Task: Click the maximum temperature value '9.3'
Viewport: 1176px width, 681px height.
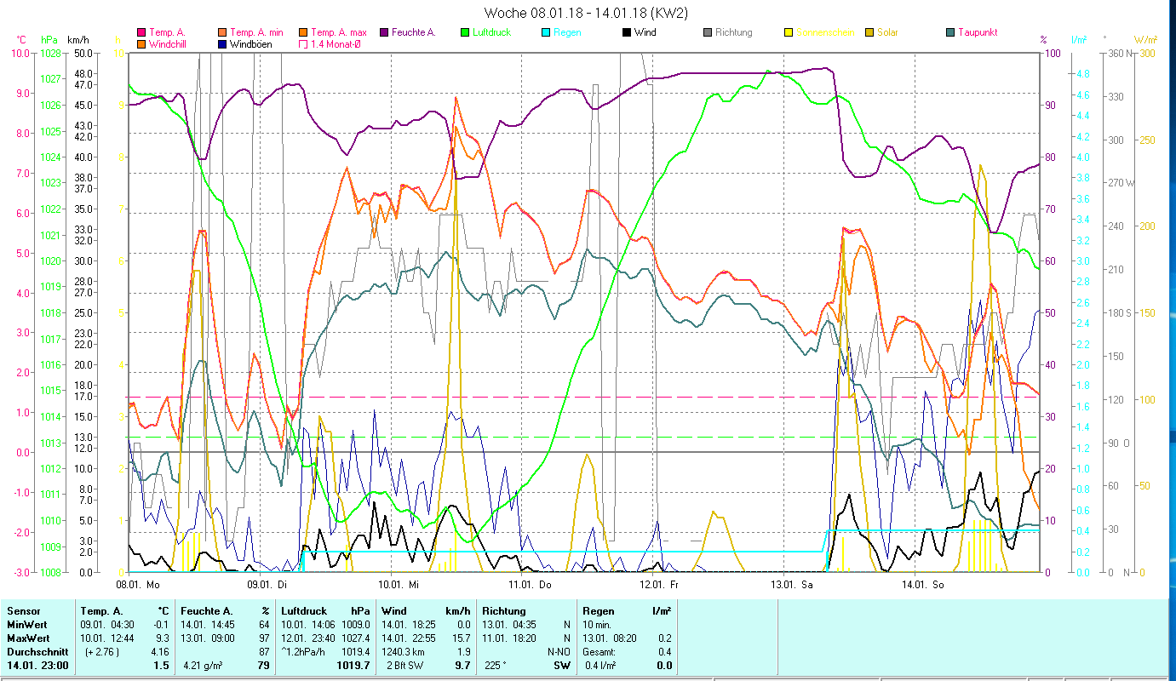Action: pyautogui.click(x=162, y=638)
